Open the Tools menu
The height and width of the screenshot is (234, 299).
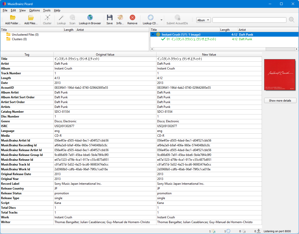click(x=47, y=10)
